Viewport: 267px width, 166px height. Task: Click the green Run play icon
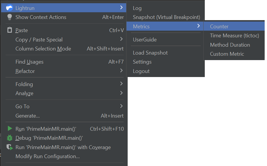point(10,129)
